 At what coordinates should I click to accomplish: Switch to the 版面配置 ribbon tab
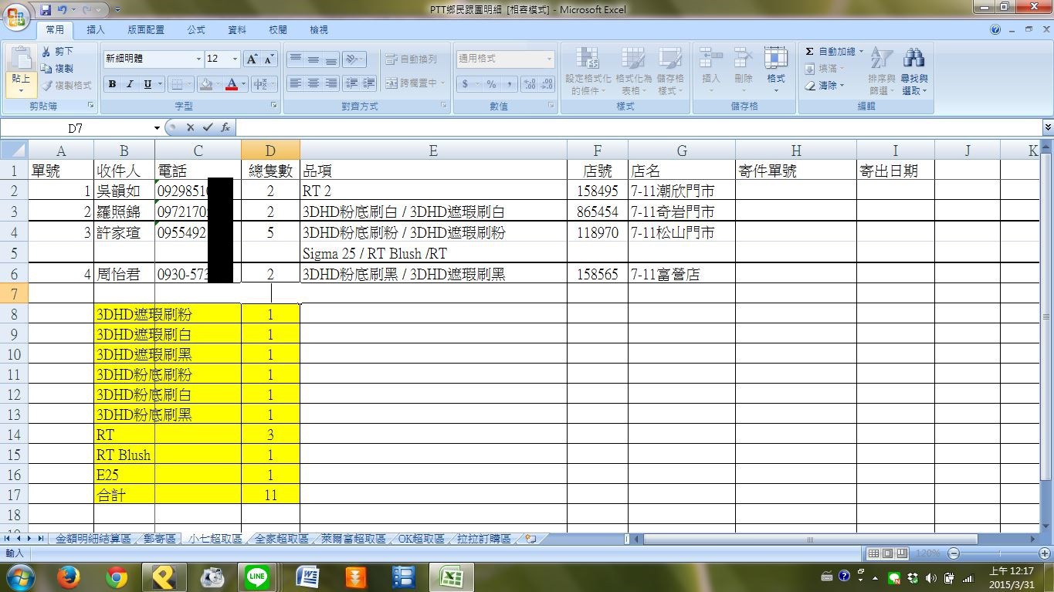click(x=146, y=30)
